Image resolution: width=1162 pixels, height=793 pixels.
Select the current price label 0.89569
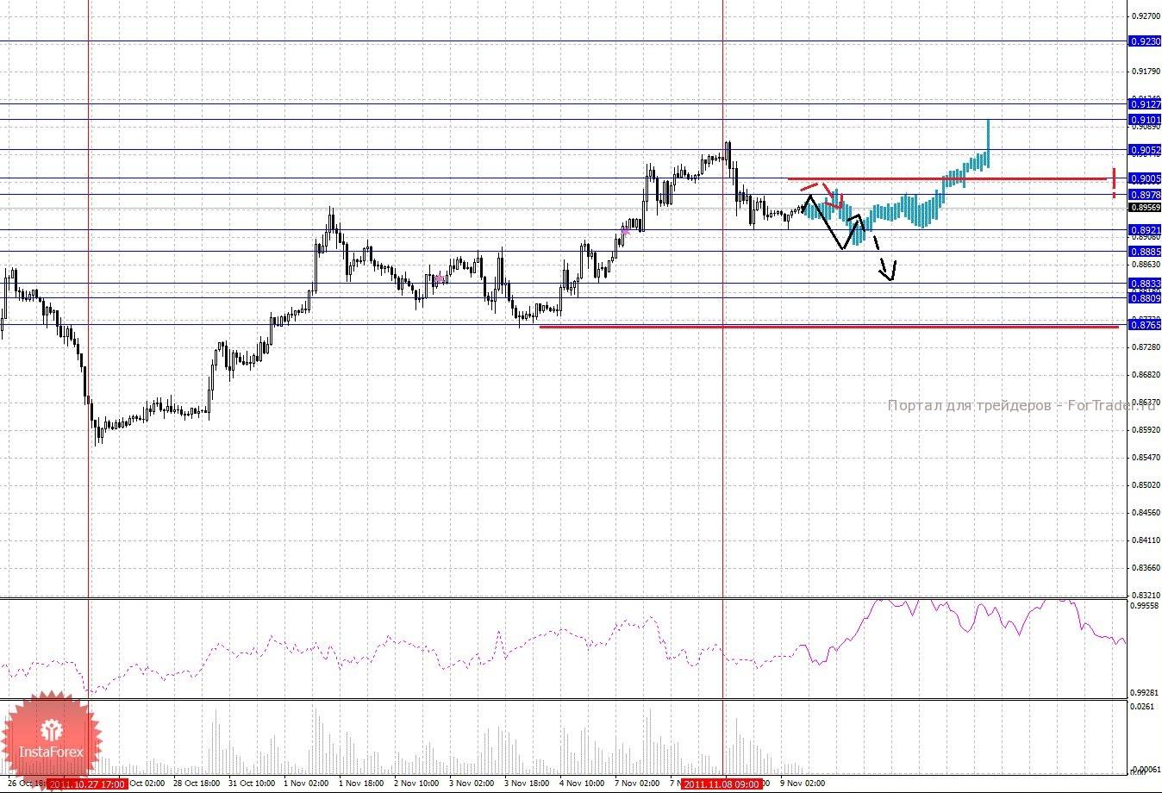coord(1145,208)
